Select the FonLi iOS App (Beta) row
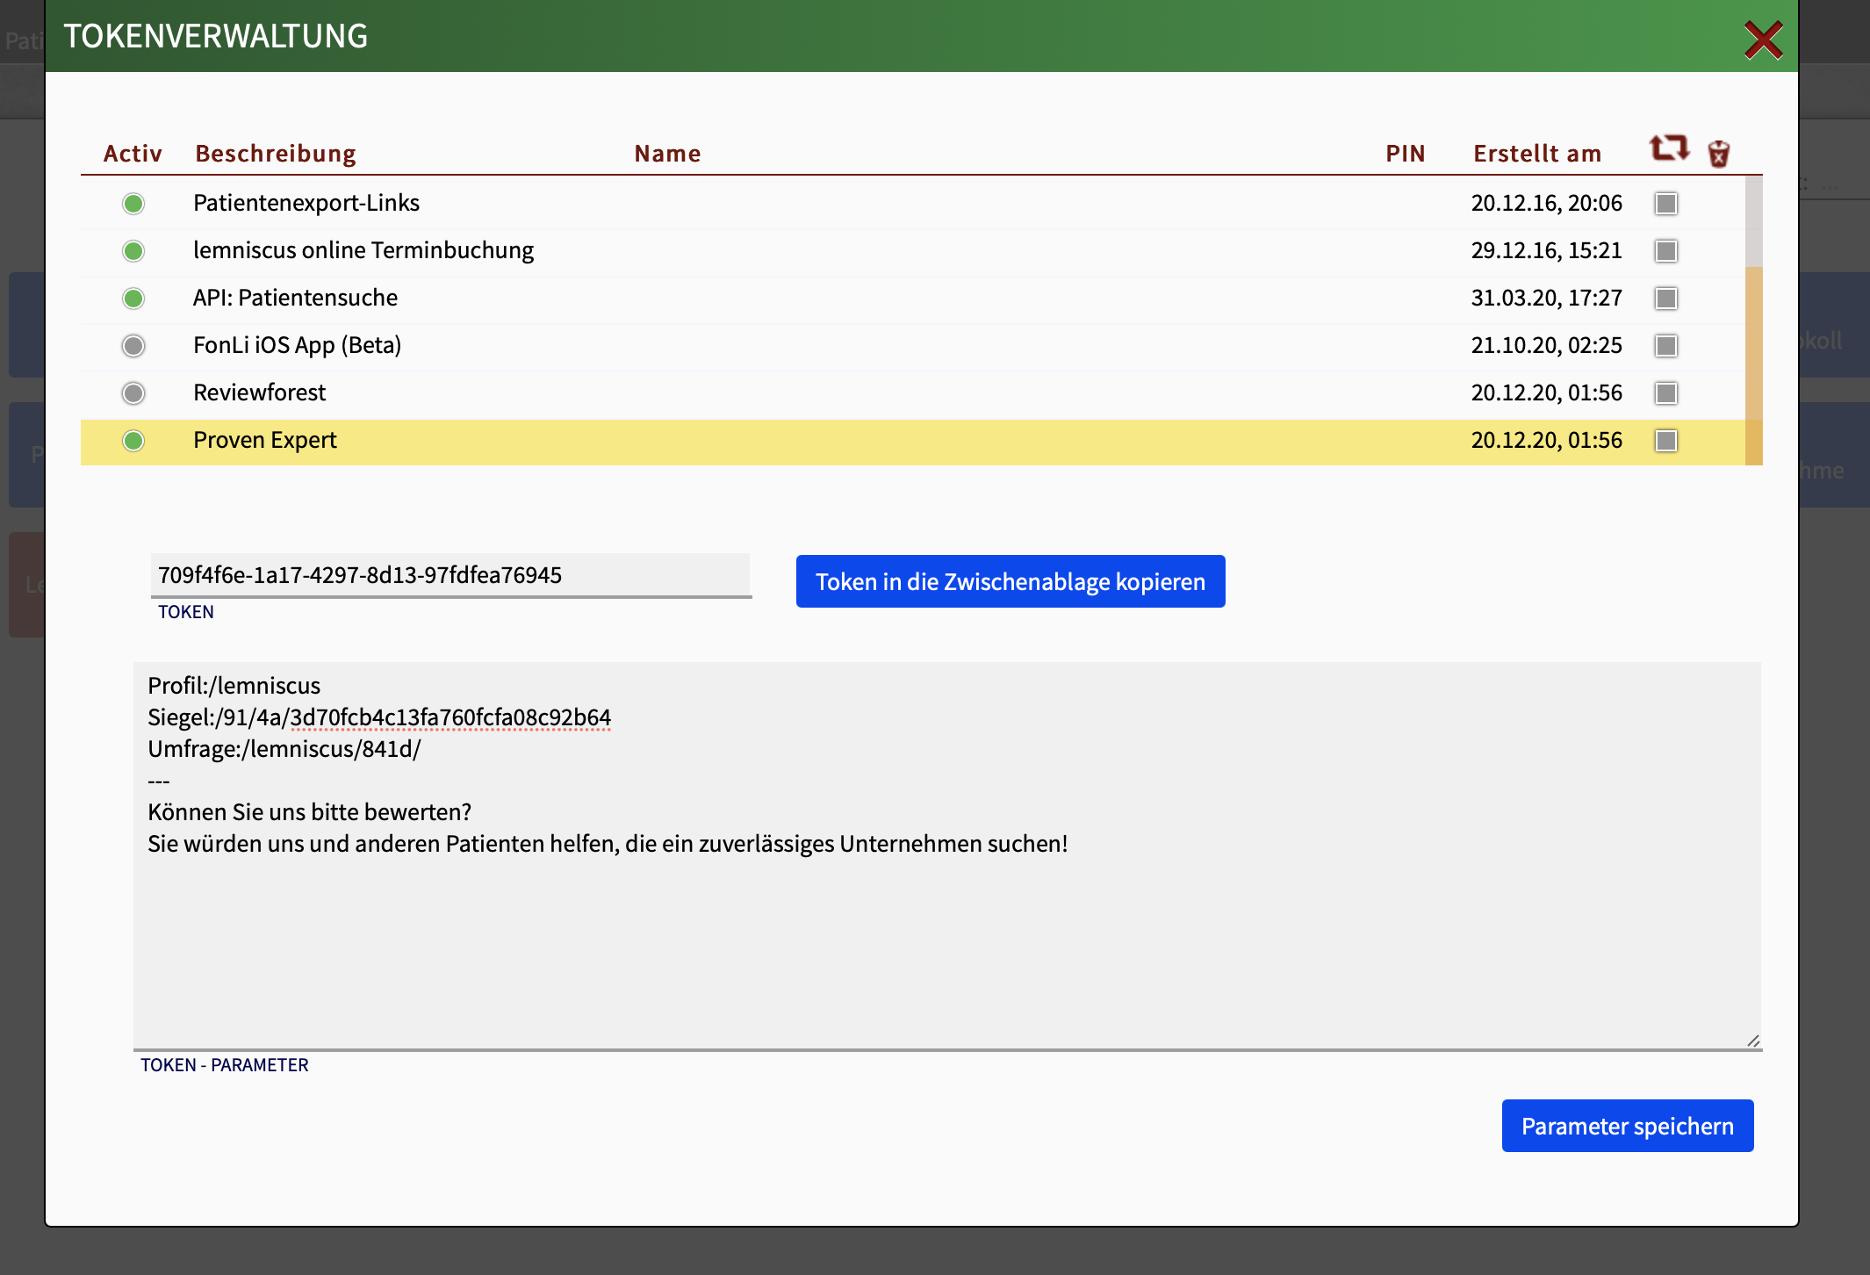 click(913, 346)
